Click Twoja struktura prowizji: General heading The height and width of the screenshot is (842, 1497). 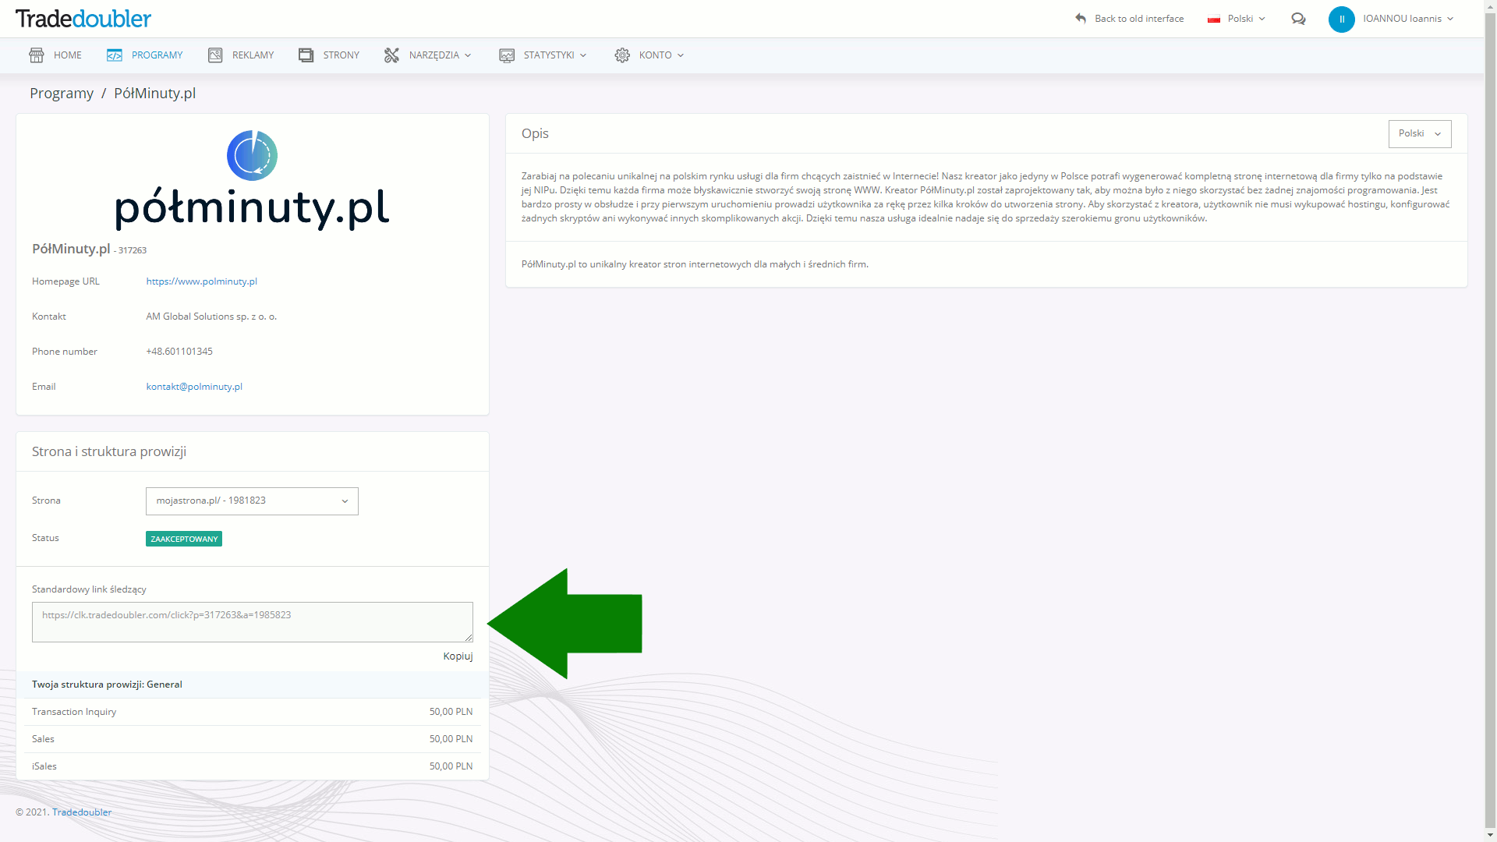click(x=107, y=685)
